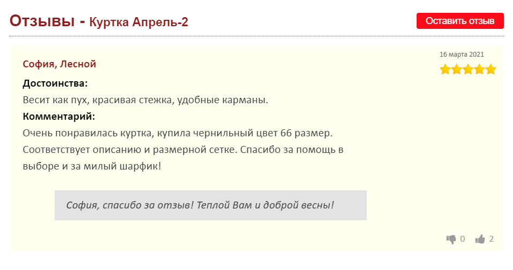Select the second rating star
Image resolution: width=513 pixels, height=270 pixels.
[456, 70]
